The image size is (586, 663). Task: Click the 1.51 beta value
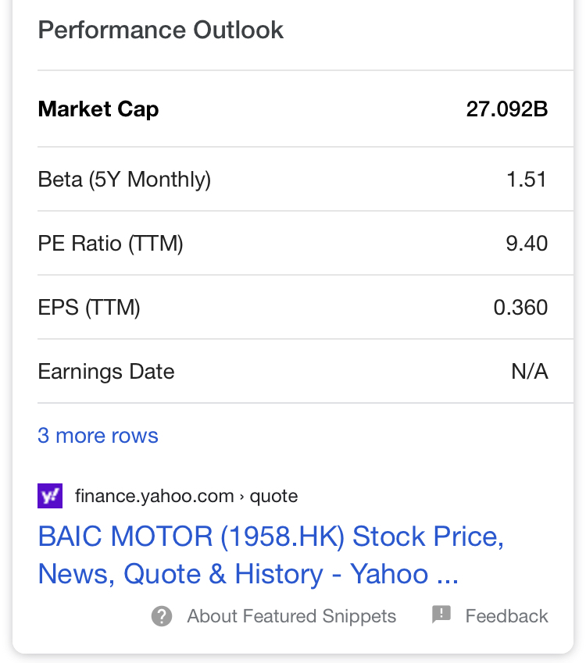(526, 180)
